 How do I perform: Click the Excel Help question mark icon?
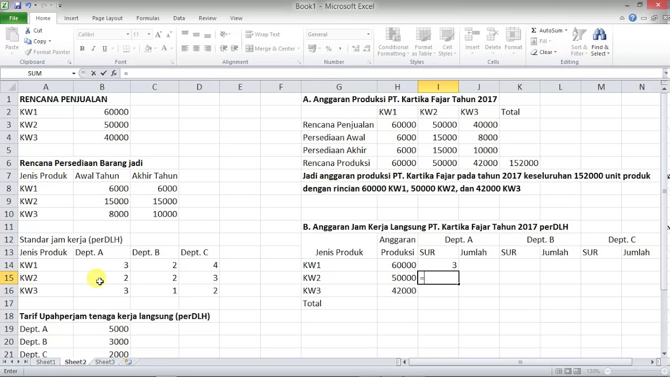click(633, 18)
